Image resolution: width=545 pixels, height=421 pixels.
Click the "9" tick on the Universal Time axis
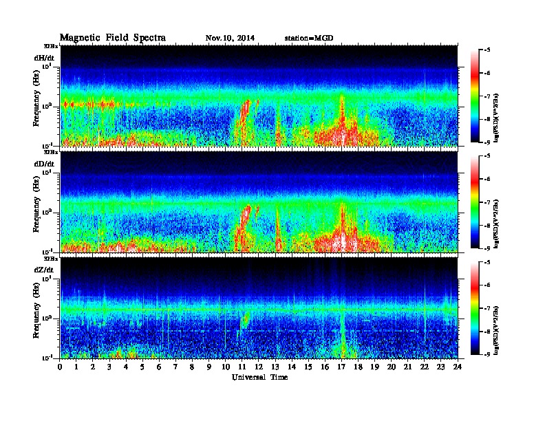click(209, 367)
